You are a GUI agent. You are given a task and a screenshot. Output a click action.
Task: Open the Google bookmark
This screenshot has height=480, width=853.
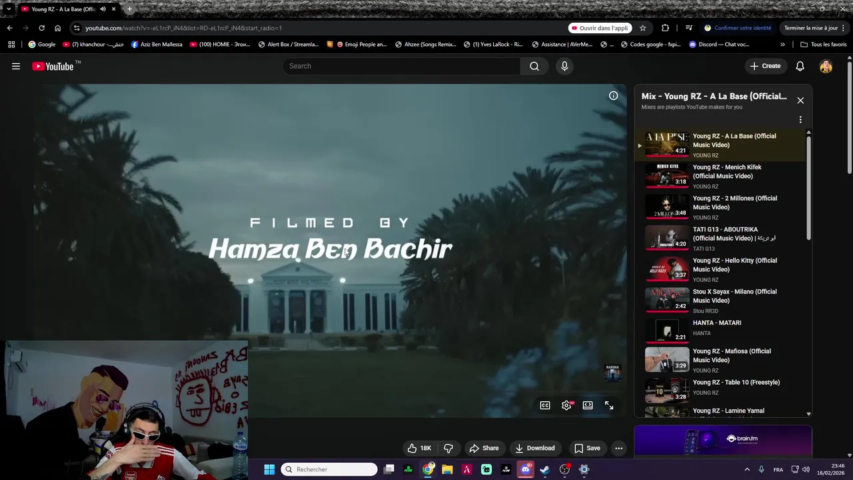[42, 45]
